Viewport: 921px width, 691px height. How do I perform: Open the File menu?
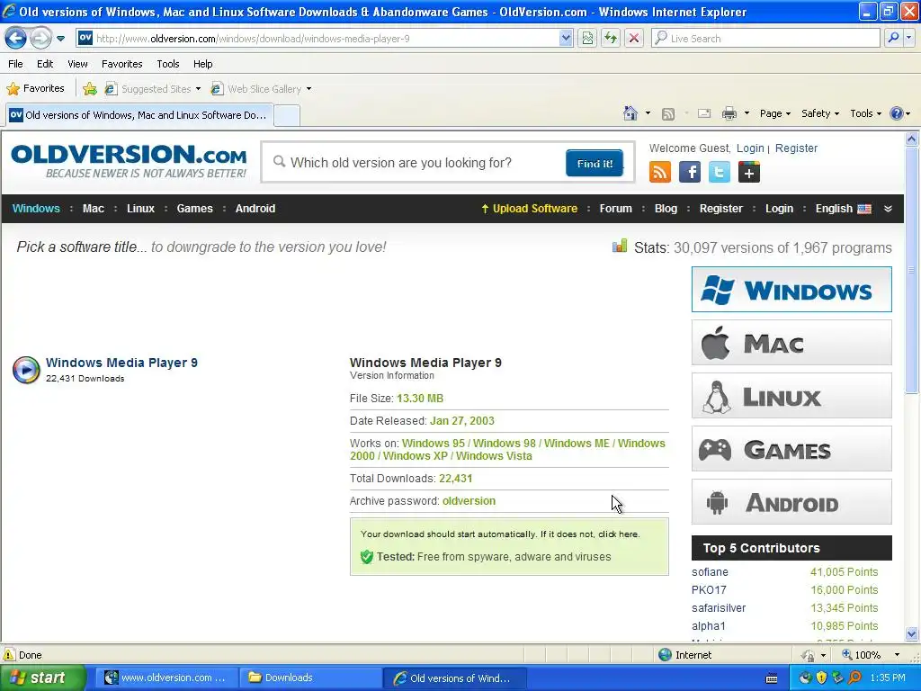[x=16, y=64]
